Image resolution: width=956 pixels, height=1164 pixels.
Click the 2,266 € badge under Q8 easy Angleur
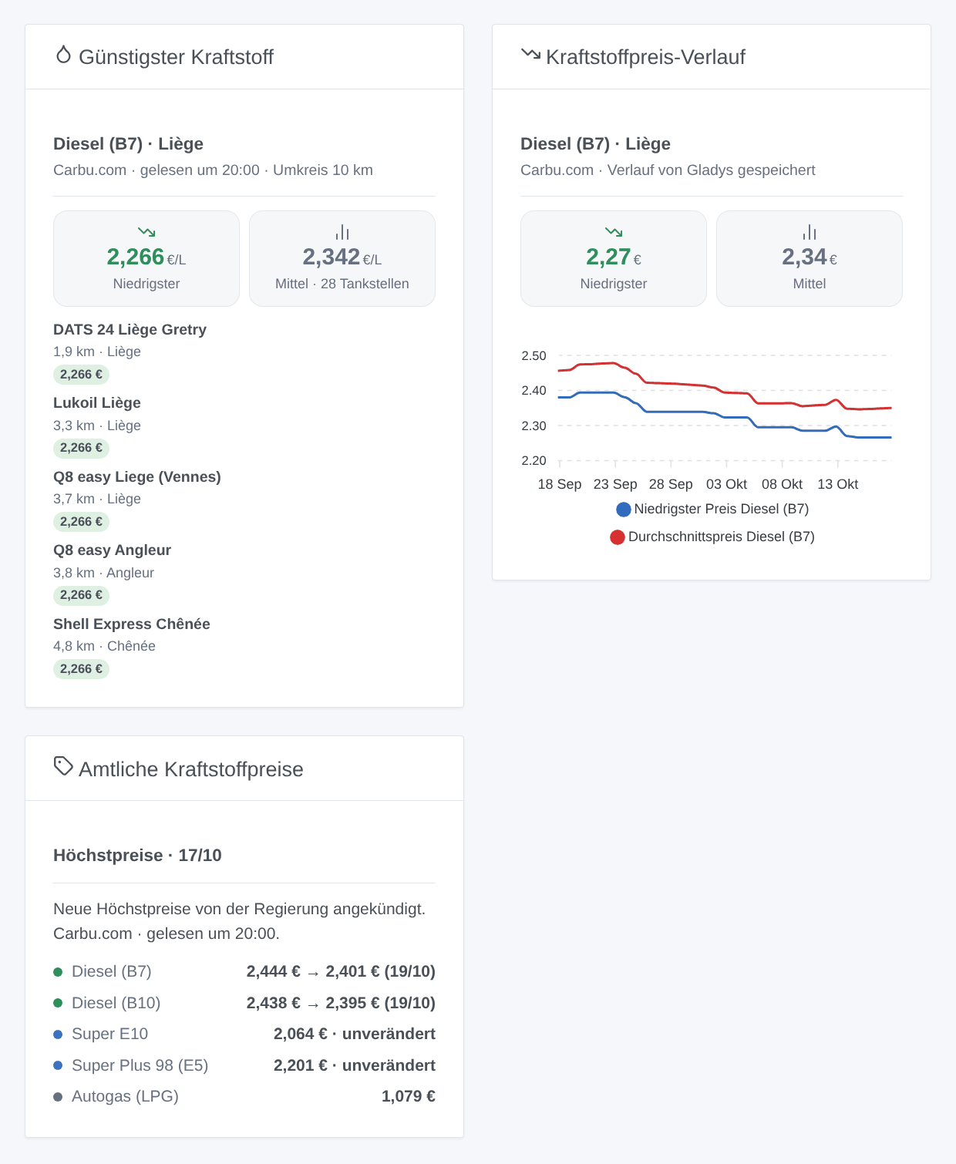[81, 595]
